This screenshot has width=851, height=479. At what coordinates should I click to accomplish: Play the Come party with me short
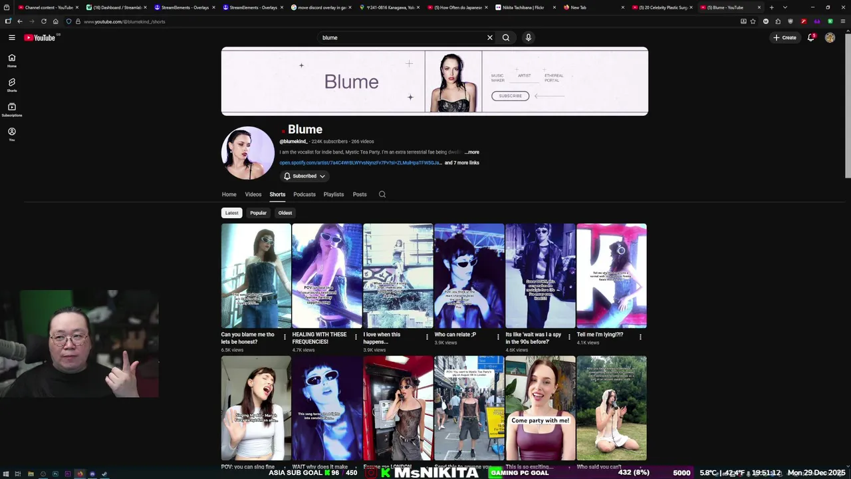(541, 408)
